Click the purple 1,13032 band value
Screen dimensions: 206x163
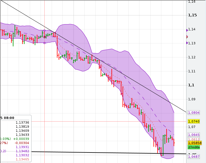22,155
